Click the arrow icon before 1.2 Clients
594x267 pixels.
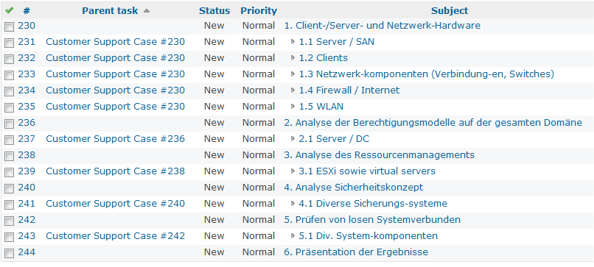coord(293,58)
